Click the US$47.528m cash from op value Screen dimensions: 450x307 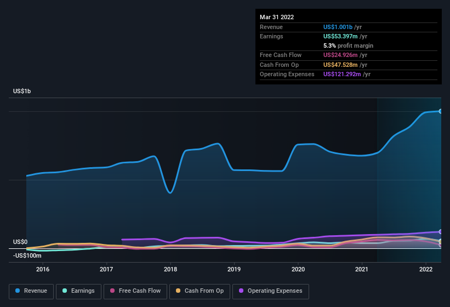tap(340, 65)
